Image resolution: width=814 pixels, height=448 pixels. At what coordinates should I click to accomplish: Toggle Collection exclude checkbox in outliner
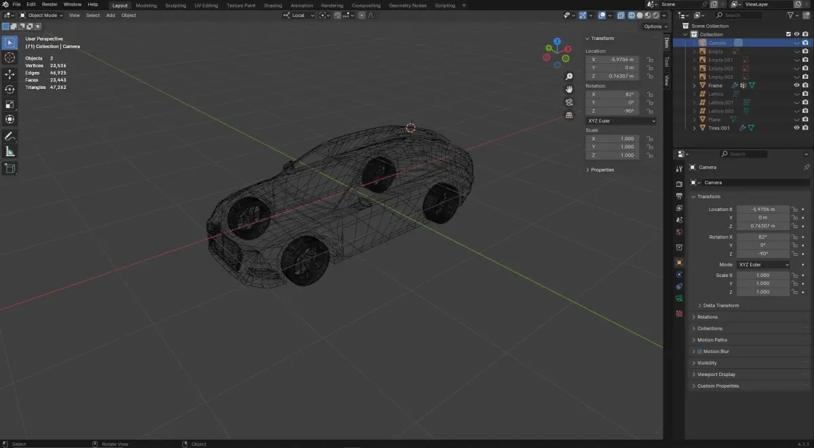click(788, 34)
